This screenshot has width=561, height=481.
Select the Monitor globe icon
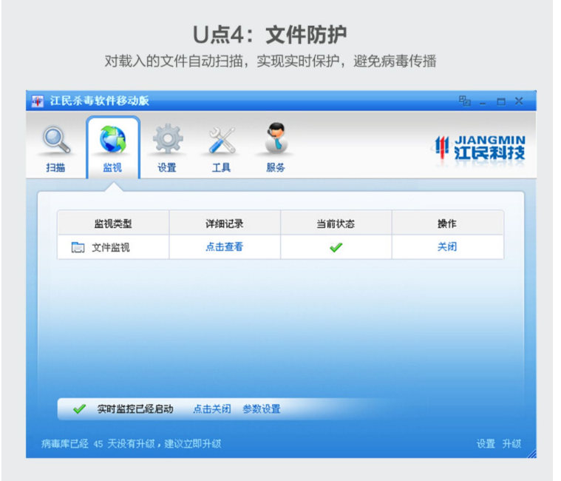click(112, 141)
